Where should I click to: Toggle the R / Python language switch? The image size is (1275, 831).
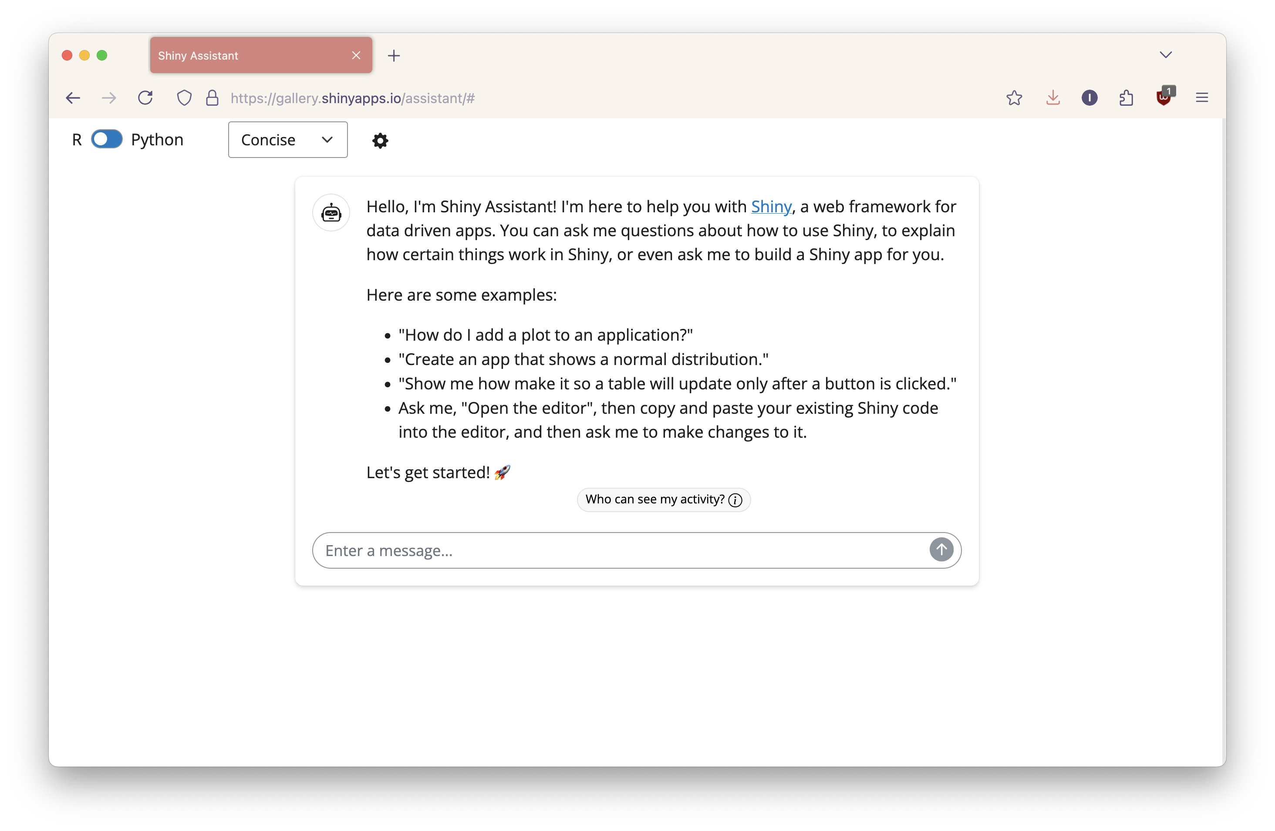pos(107,139)
